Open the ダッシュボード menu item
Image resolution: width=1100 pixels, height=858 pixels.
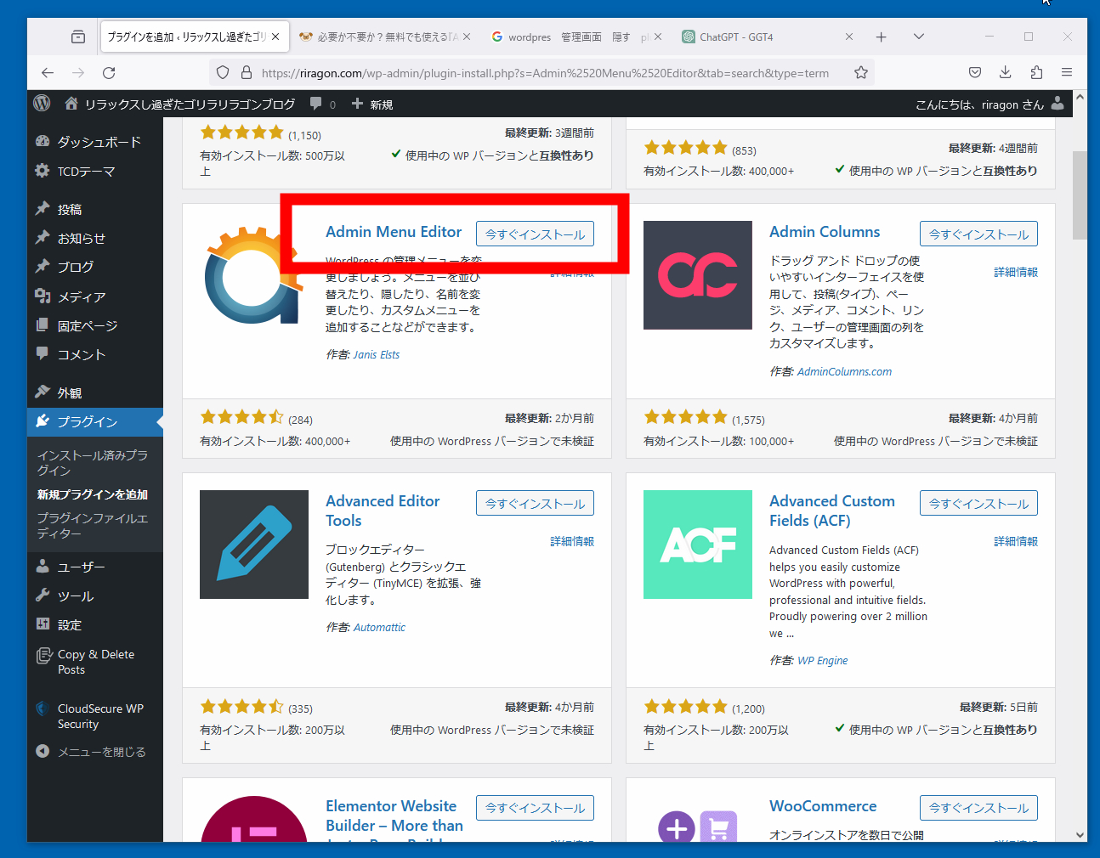(99, 142)
